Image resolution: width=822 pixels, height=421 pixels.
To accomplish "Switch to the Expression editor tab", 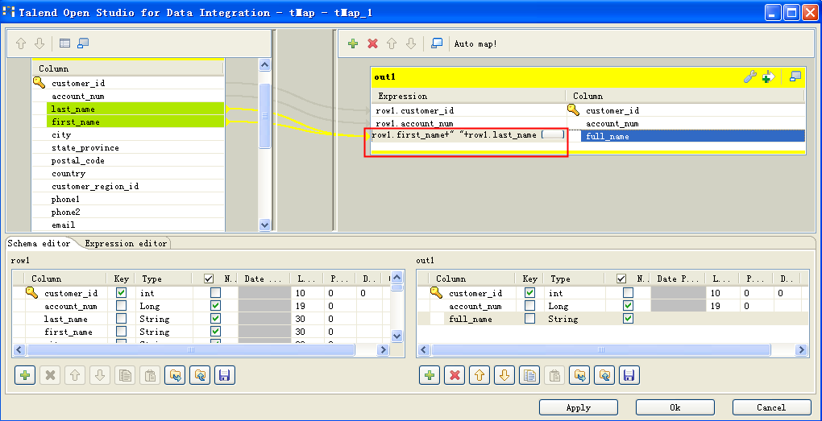I will pyautogui.click(x=126, y=243).
